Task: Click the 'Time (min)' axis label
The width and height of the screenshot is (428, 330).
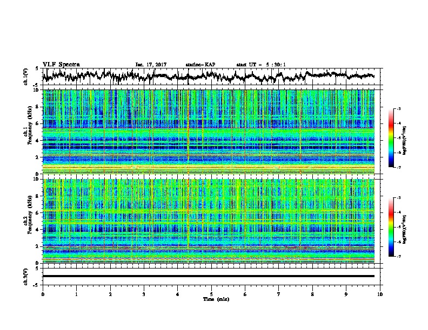Action: click(x=216, y=299)
